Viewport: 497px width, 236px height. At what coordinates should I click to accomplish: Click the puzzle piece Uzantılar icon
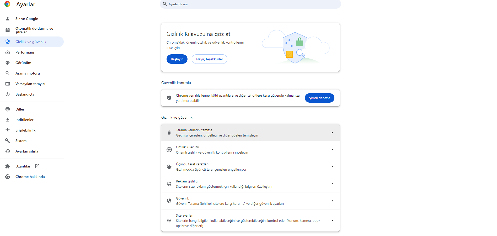pos(8,166)
